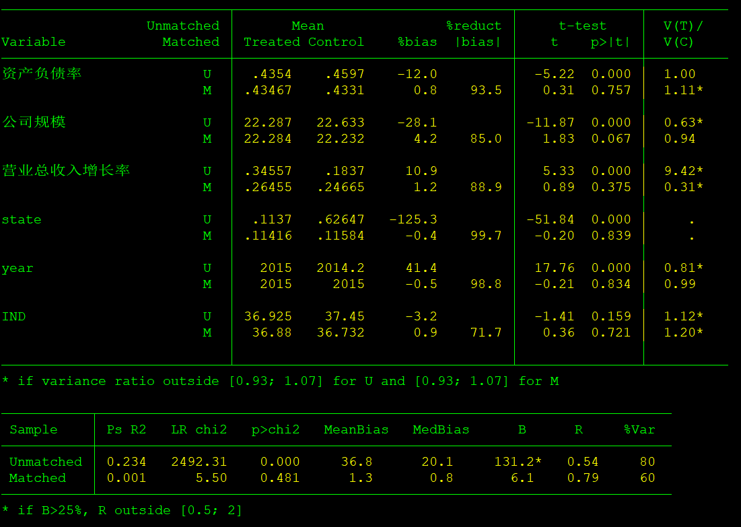Viewport: 741px width, 527px height.
Task: Click the variance ratio footnote line
Action: 280,382
